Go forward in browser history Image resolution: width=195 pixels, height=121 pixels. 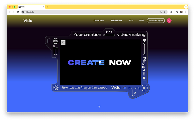point(14,12)
